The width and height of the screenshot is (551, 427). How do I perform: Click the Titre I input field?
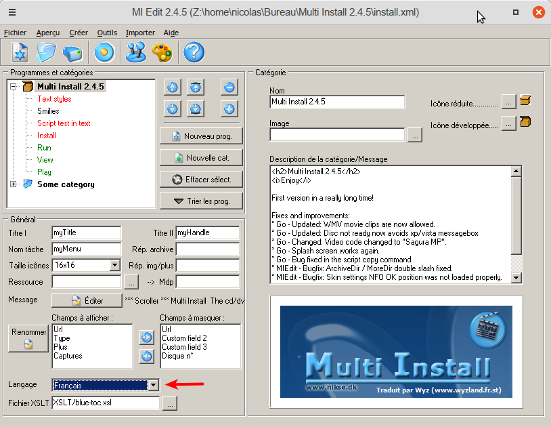pos(86,232)
